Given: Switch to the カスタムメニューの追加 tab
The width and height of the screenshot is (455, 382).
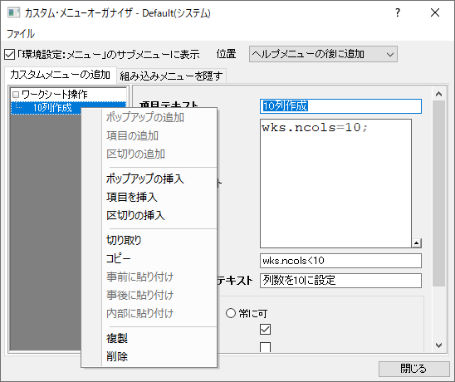Looking at the screenshot, I should (x=60, y=76).
